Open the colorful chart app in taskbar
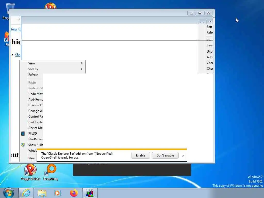 90,193
